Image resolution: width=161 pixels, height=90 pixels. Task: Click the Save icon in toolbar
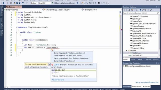17,3
